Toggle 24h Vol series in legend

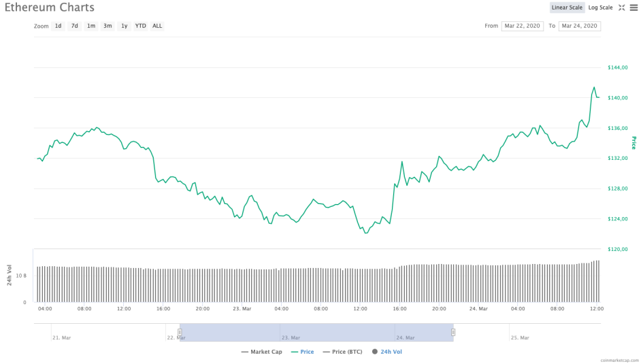(386, 352)
